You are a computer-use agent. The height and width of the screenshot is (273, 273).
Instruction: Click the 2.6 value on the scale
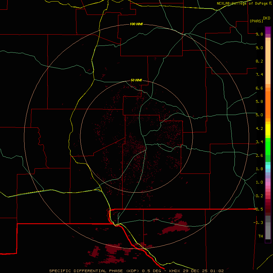click(x=259, y=155)
